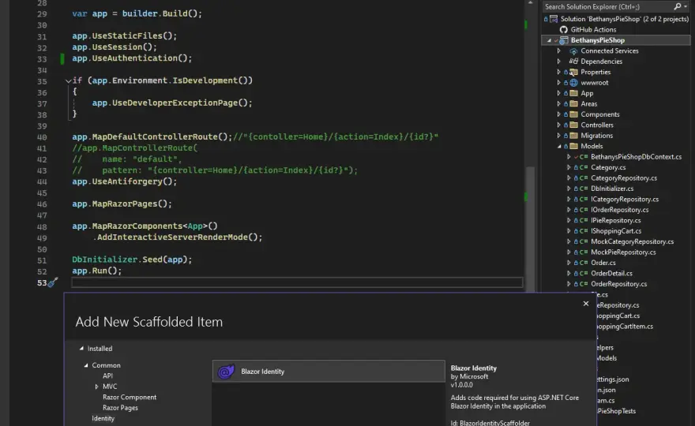Click the Components folder icon

pyautogui.click(x=573, y=114)
